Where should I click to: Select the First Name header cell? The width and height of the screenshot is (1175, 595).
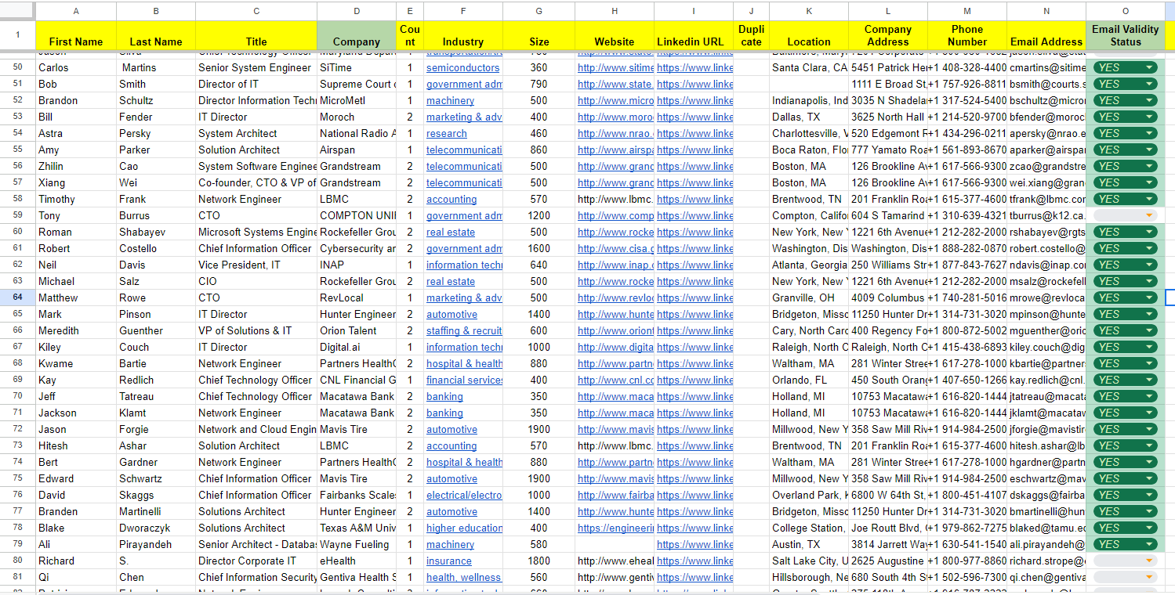[76, 36]
